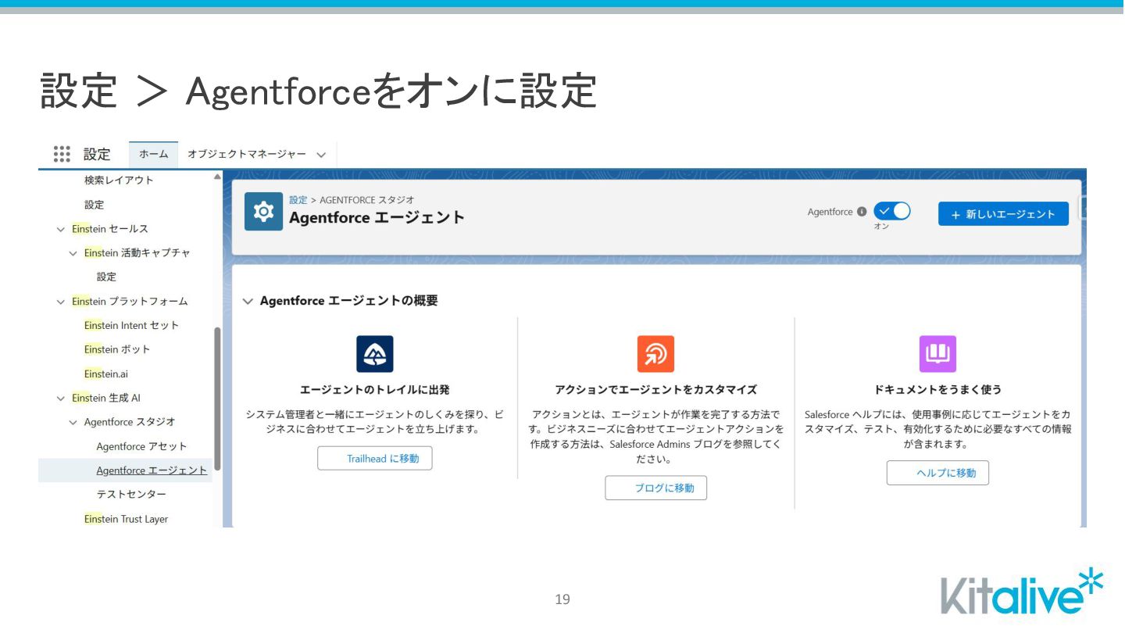Click the Trailhead mountain icon
The height and width of the screenshot is (633, 1125).
pos(375,353)
